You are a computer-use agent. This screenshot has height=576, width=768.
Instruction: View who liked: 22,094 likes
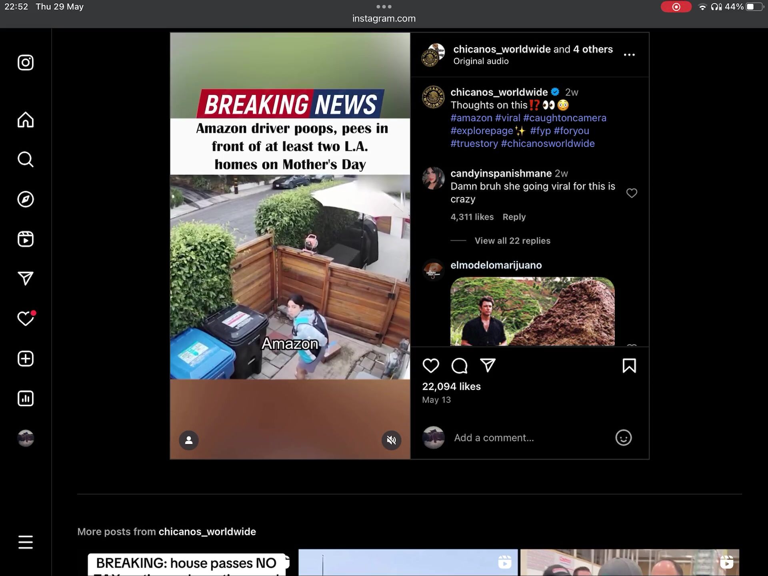(x=451, y=386)
